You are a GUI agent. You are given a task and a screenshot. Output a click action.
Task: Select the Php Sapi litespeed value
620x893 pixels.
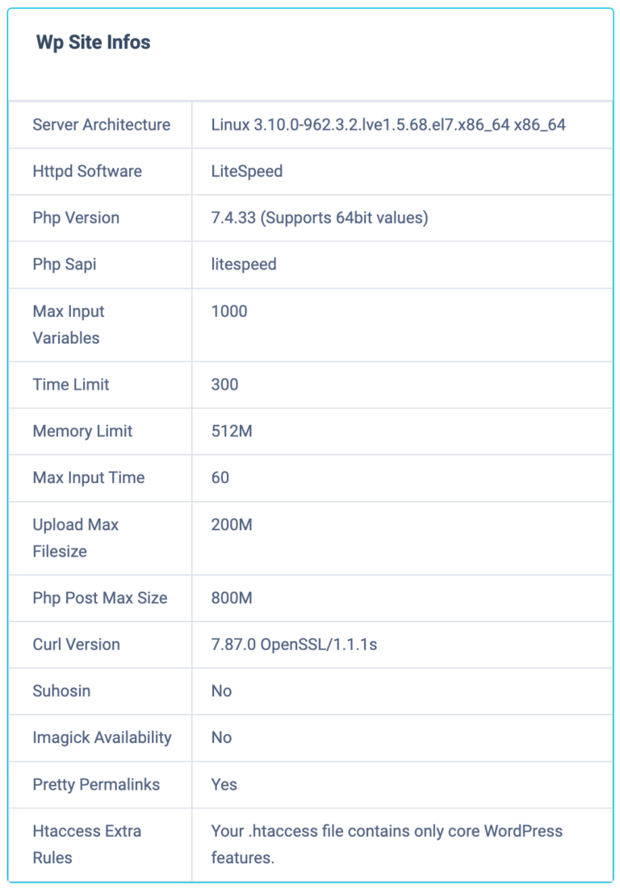244,265
